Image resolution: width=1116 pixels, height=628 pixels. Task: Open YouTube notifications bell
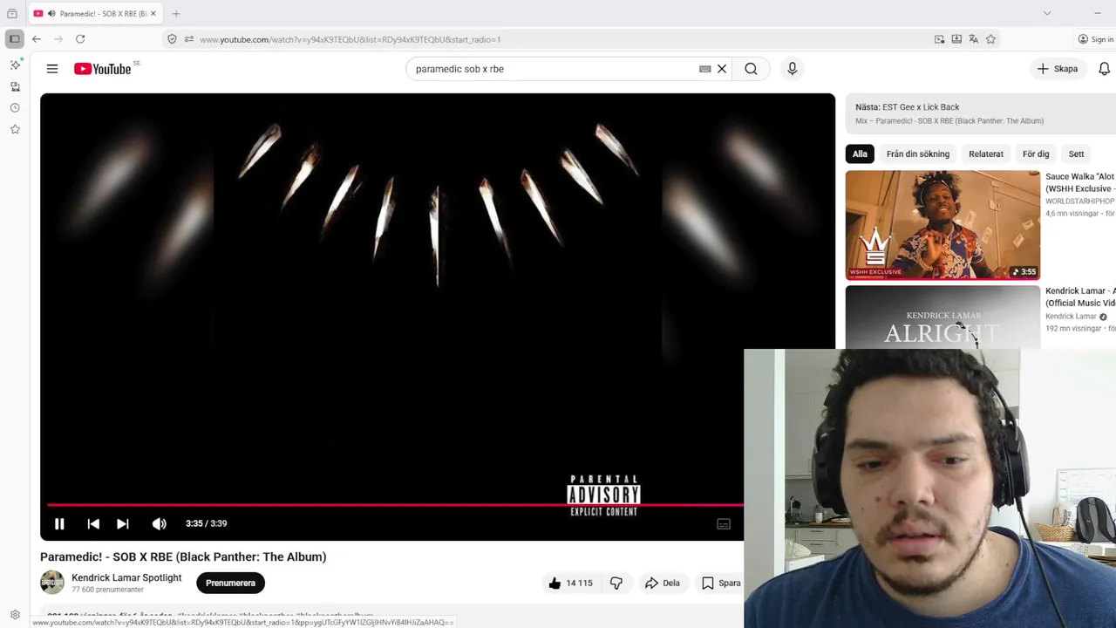point(1105,69)
